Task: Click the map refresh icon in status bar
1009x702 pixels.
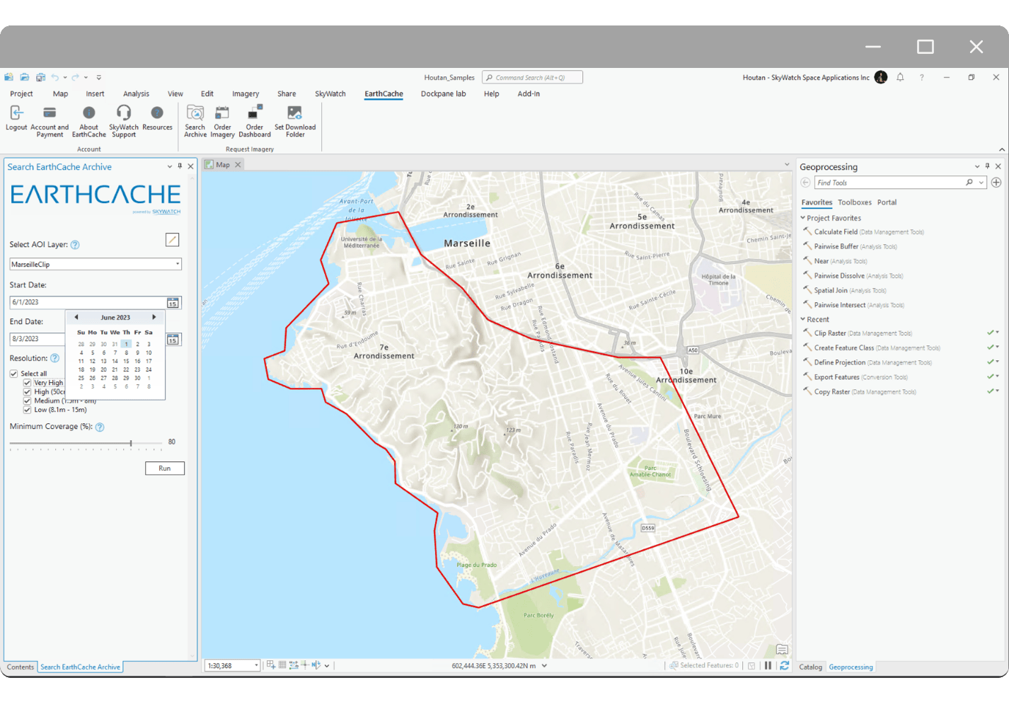Action: (x=784, y=665)
